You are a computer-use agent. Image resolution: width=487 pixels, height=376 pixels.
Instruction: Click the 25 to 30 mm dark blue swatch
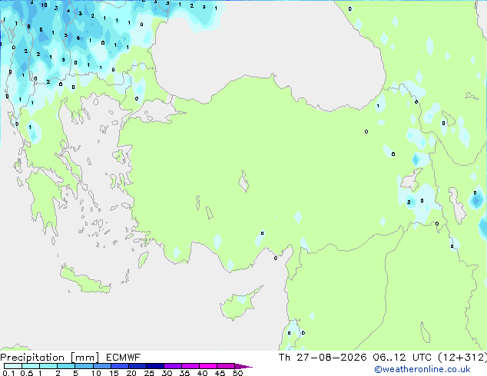155,366
